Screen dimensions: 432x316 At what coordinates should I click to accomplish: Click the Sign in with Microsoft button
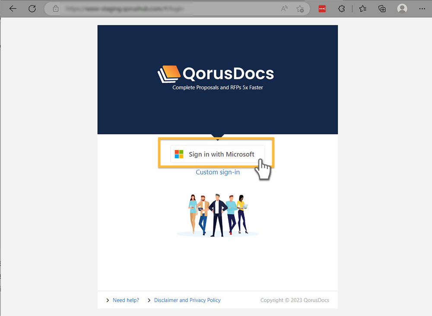pos(218,154)
